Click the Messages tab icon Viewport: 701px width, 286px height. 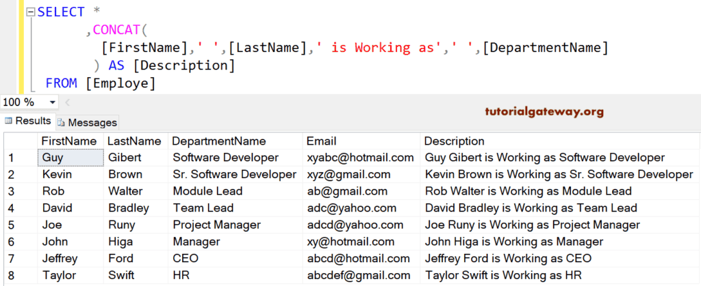click(61, 123)
